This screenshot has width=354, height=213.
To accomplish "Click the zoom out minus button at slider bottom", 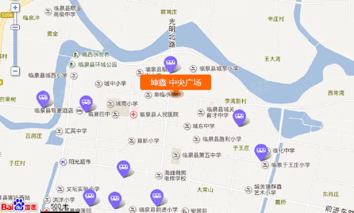I will (15, 71).
